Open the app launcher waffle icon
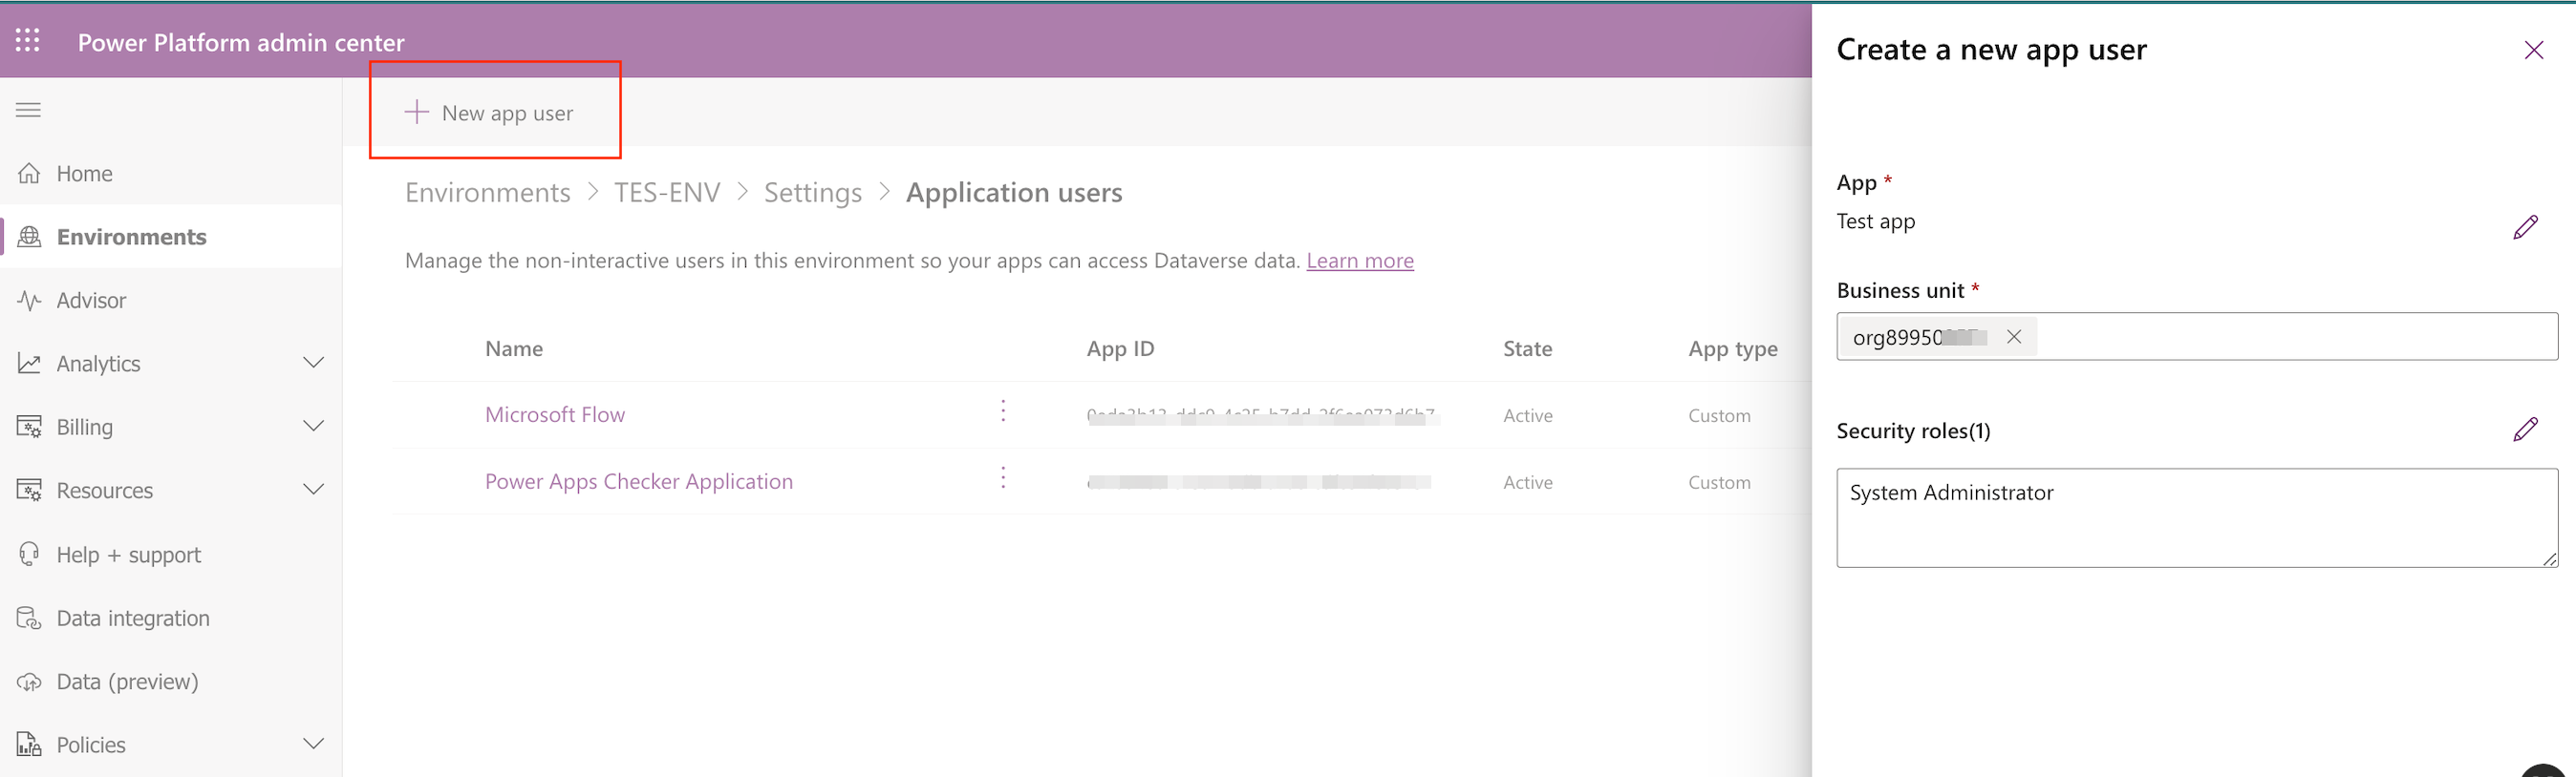 pos(28,41)
